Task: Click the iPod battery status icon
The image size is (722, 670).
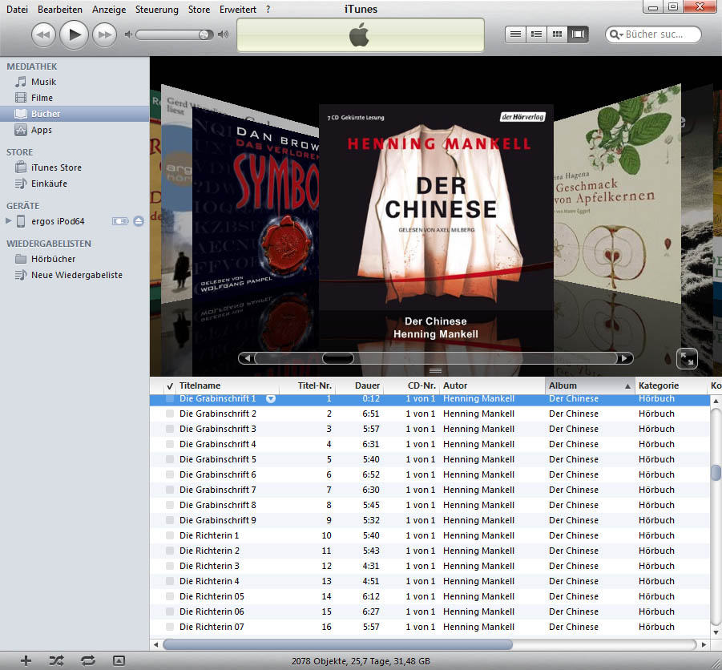Action: point(120,221)
